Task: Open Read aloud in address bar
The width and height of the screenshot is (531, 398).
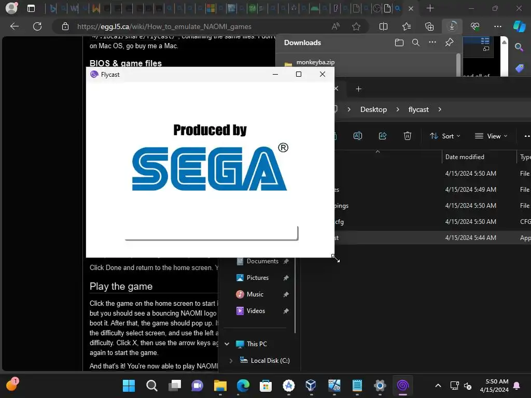Action: point(336,26)
